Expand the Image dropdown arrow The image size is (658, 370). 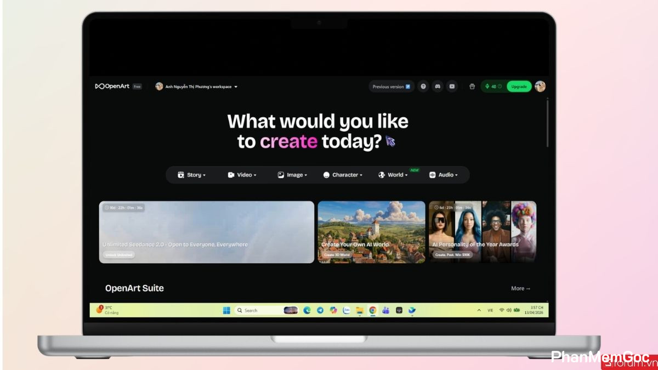tap(306, 175)
